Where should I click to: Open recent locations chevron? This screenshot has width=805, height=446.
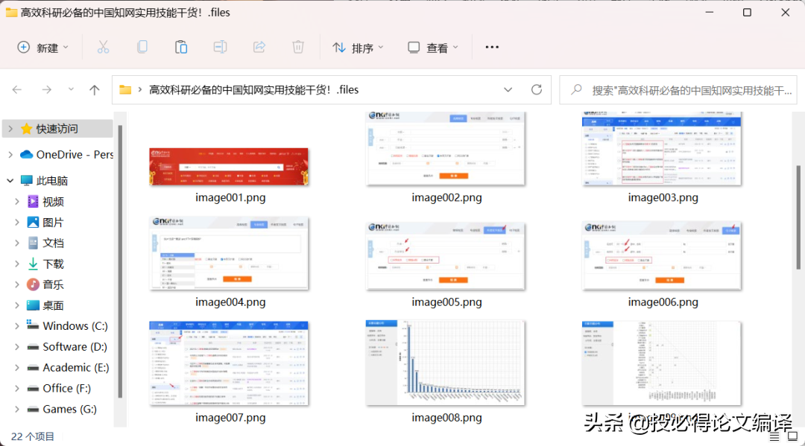(x=71, y=89)
